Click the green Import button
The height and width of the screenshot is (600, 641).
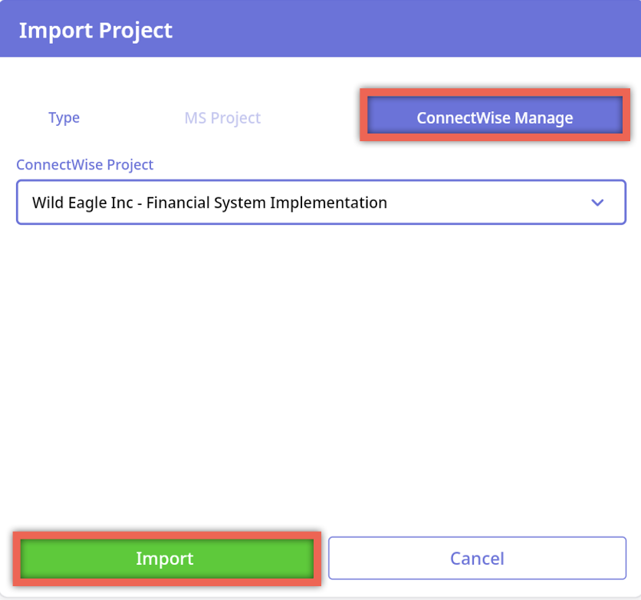pyautogui.click(x=165, y=559)
